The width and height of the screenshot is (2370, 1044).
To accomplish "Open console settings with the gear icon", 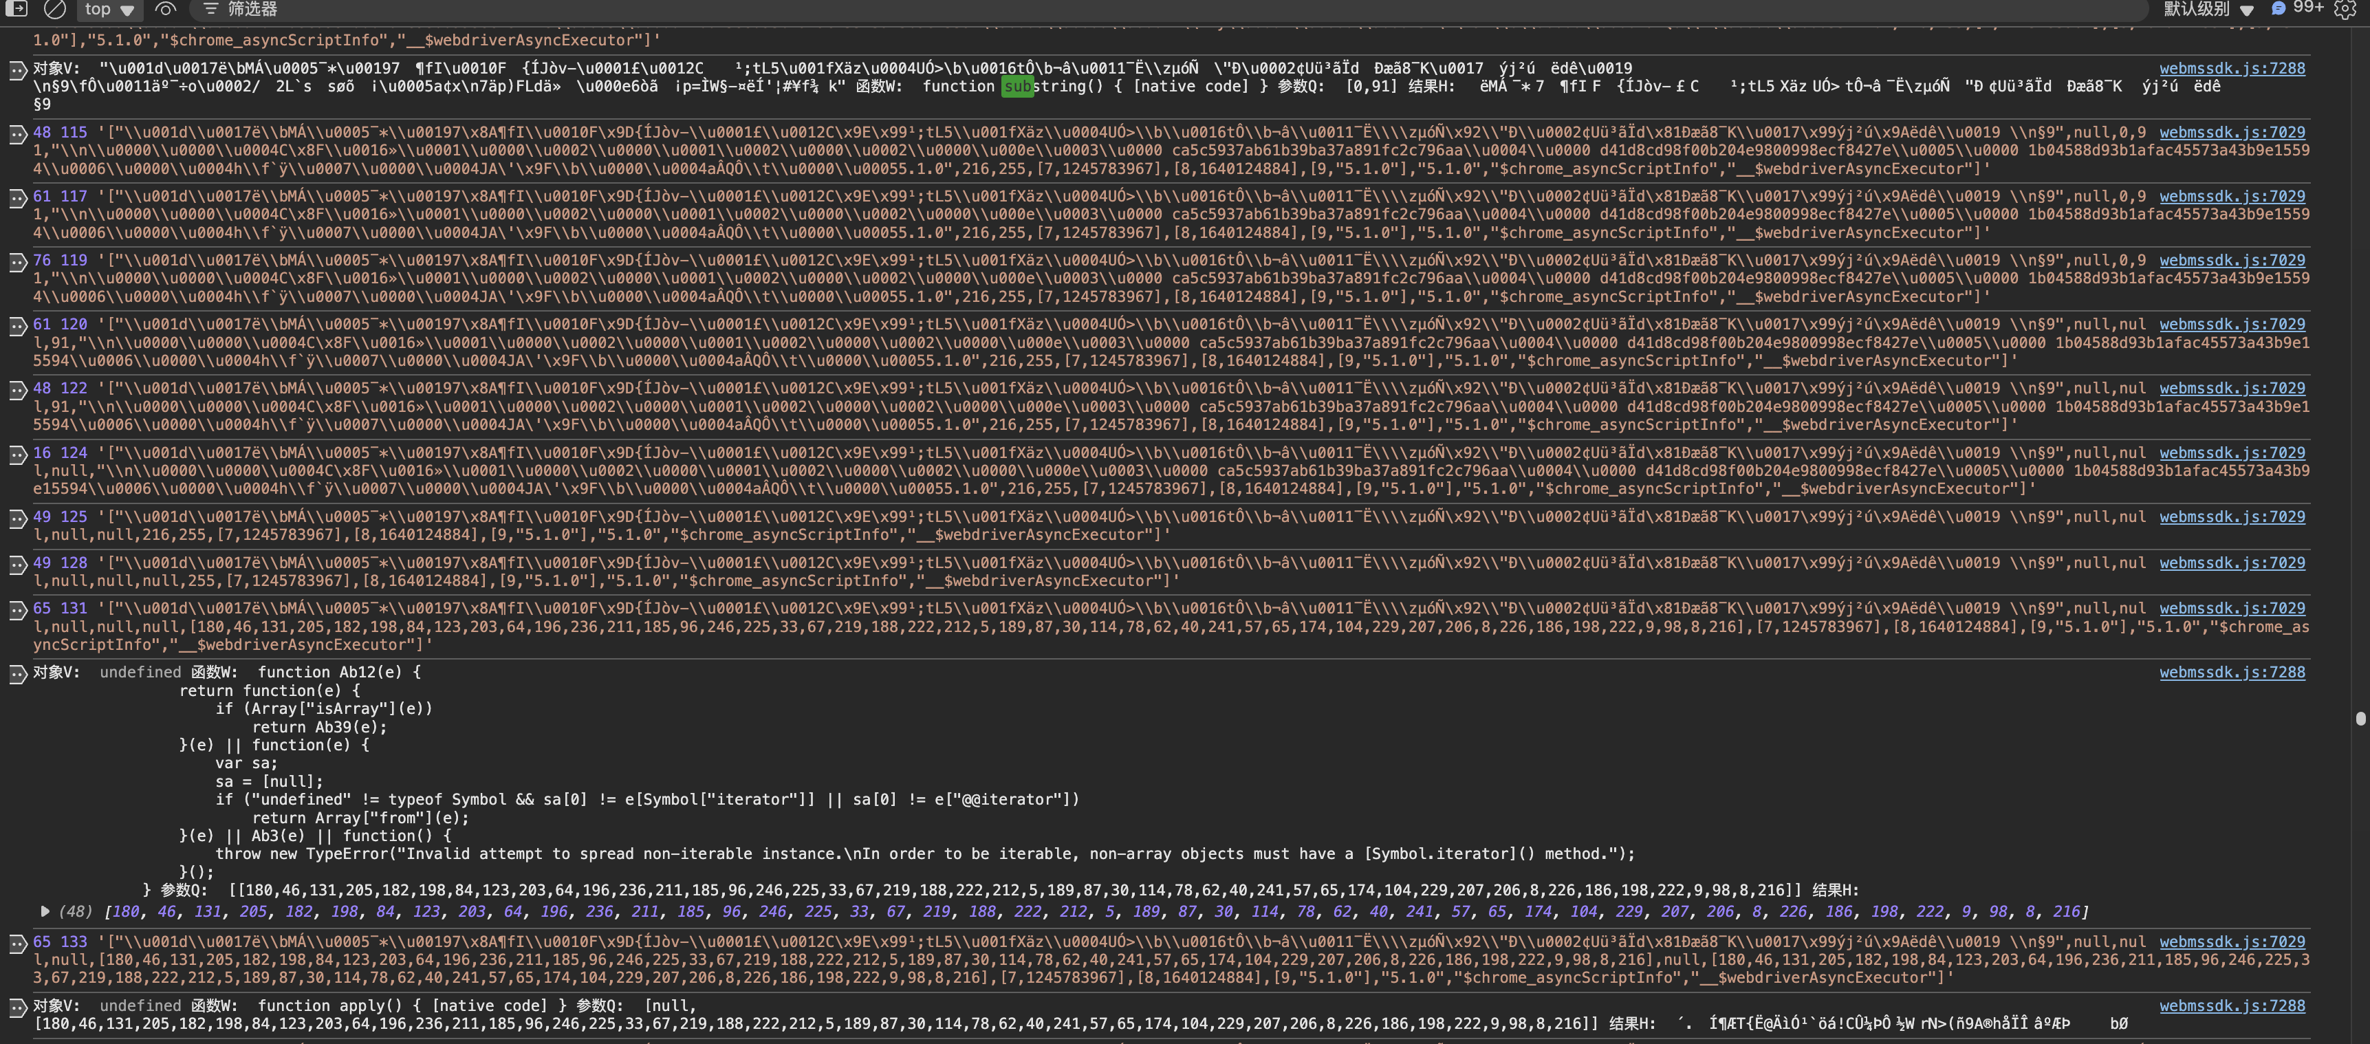I will (2345, 9).
